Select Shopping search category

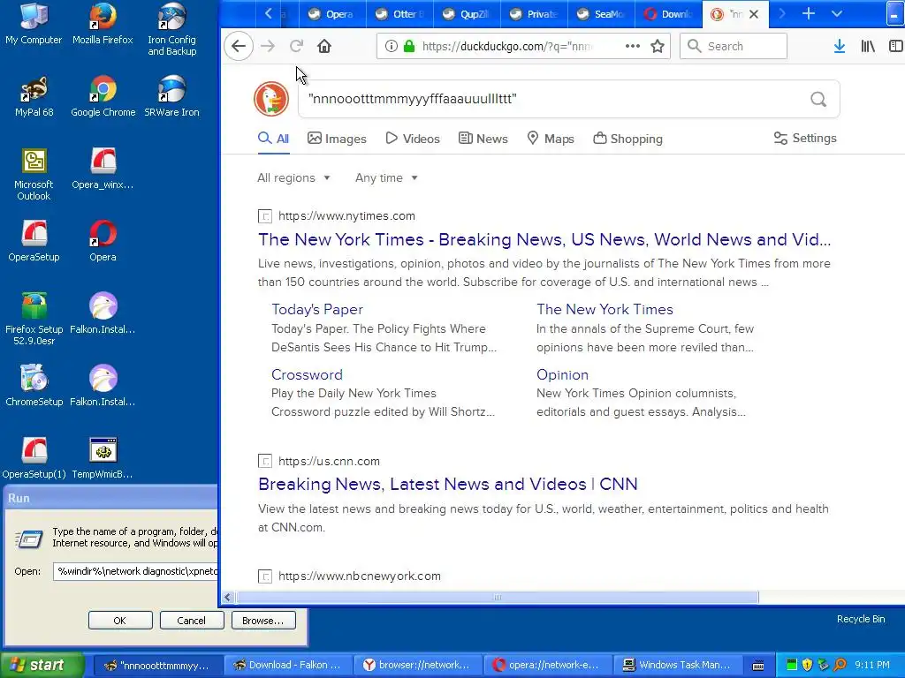(x=628, y=139)
